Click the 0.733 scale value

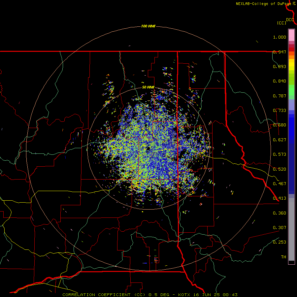280,111
